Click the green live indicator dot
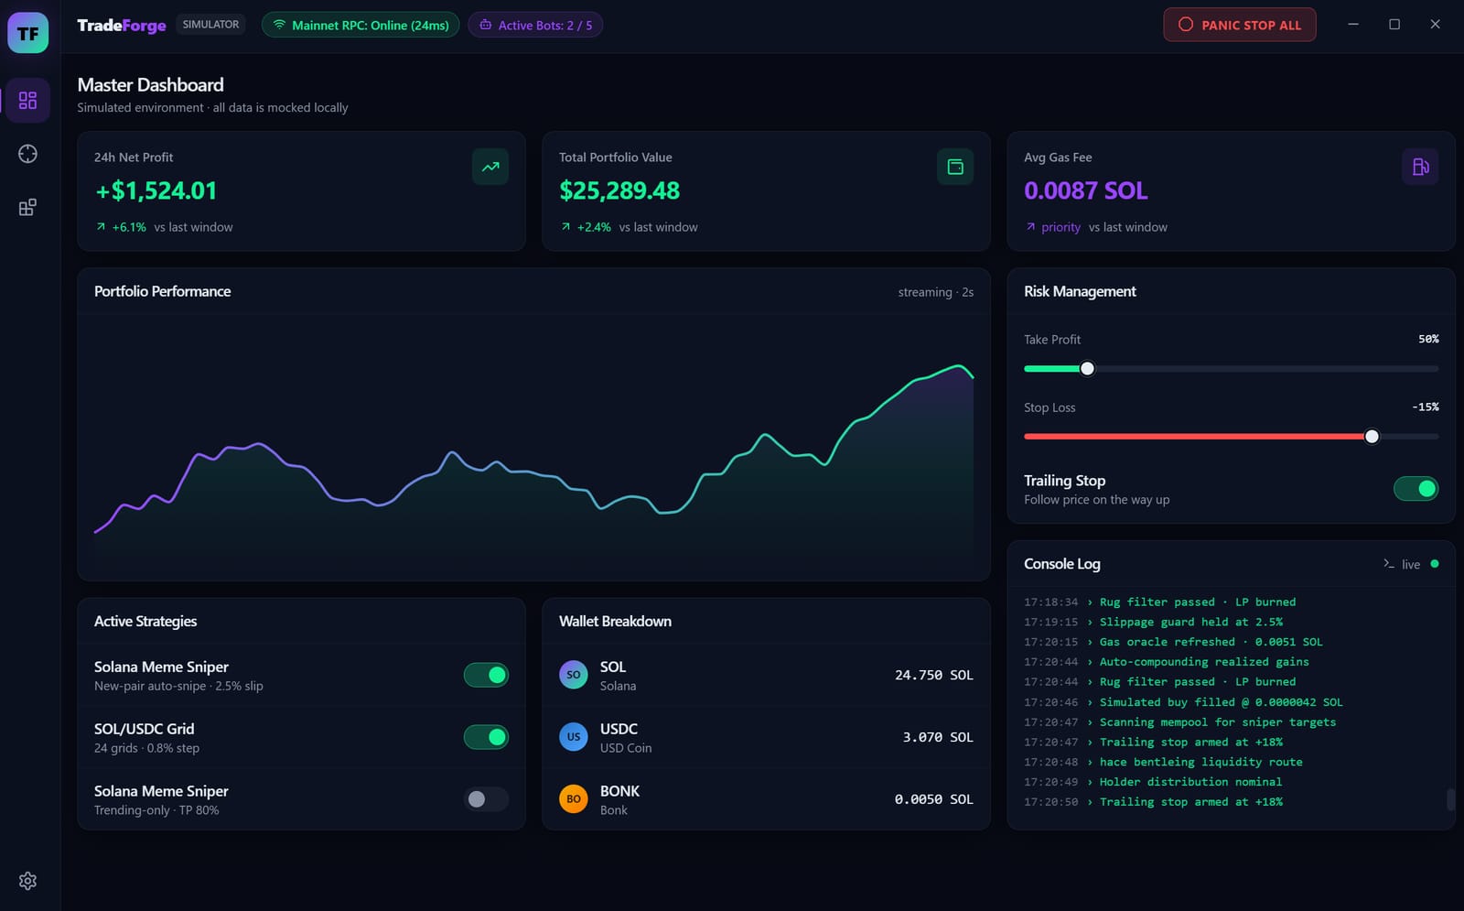This screenshot has width=1464, height=911. click(1435, 564)
